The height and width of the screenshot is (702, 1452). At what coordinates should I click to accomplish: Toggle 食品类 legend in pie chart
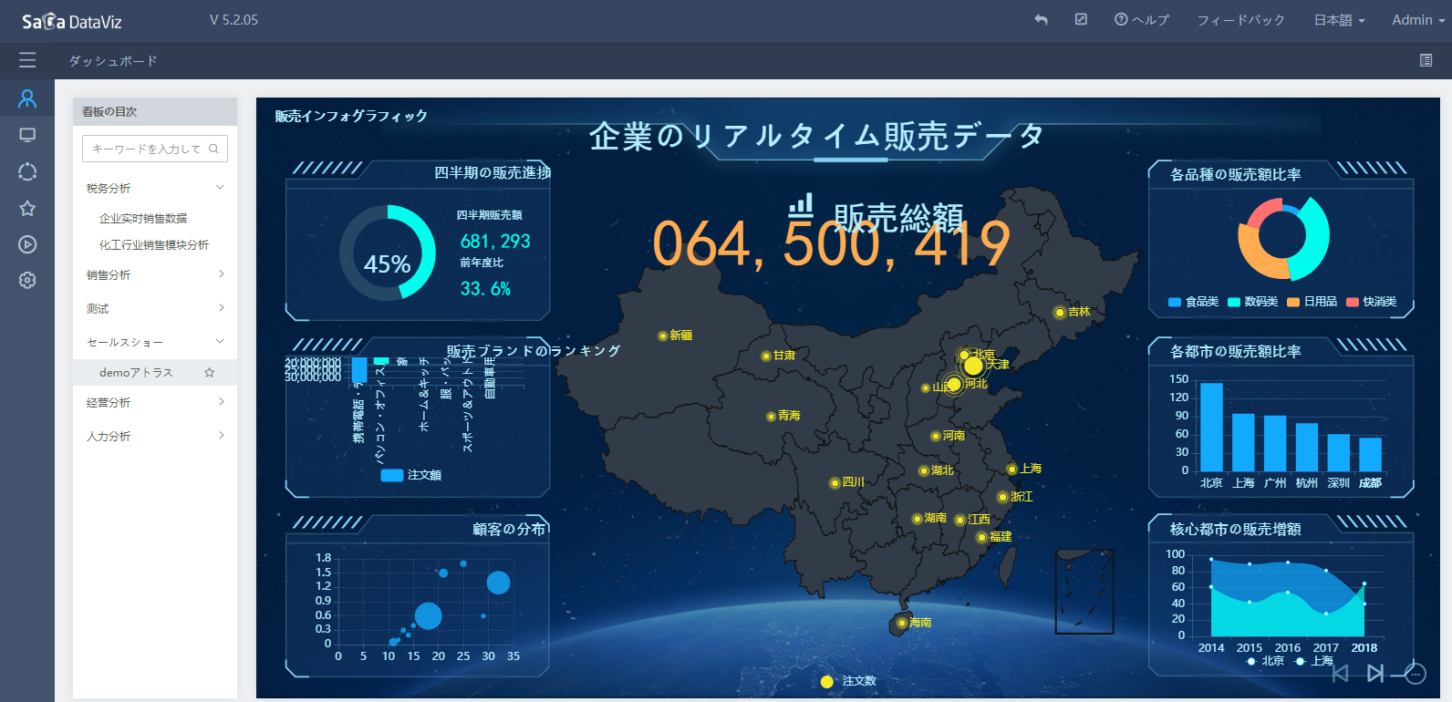click(1193, 302)
